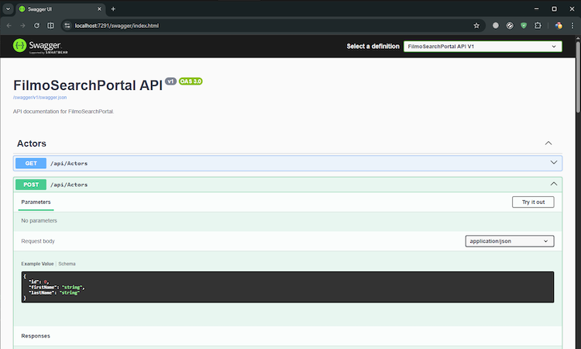Click the POST method badge
The image size is (581, 349).
point(31,185)
